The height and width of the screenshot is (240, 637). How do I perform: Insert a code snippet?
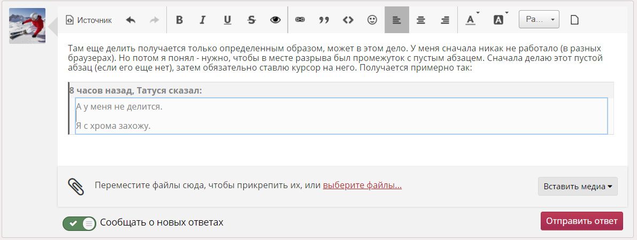click(x=348, y=20)
